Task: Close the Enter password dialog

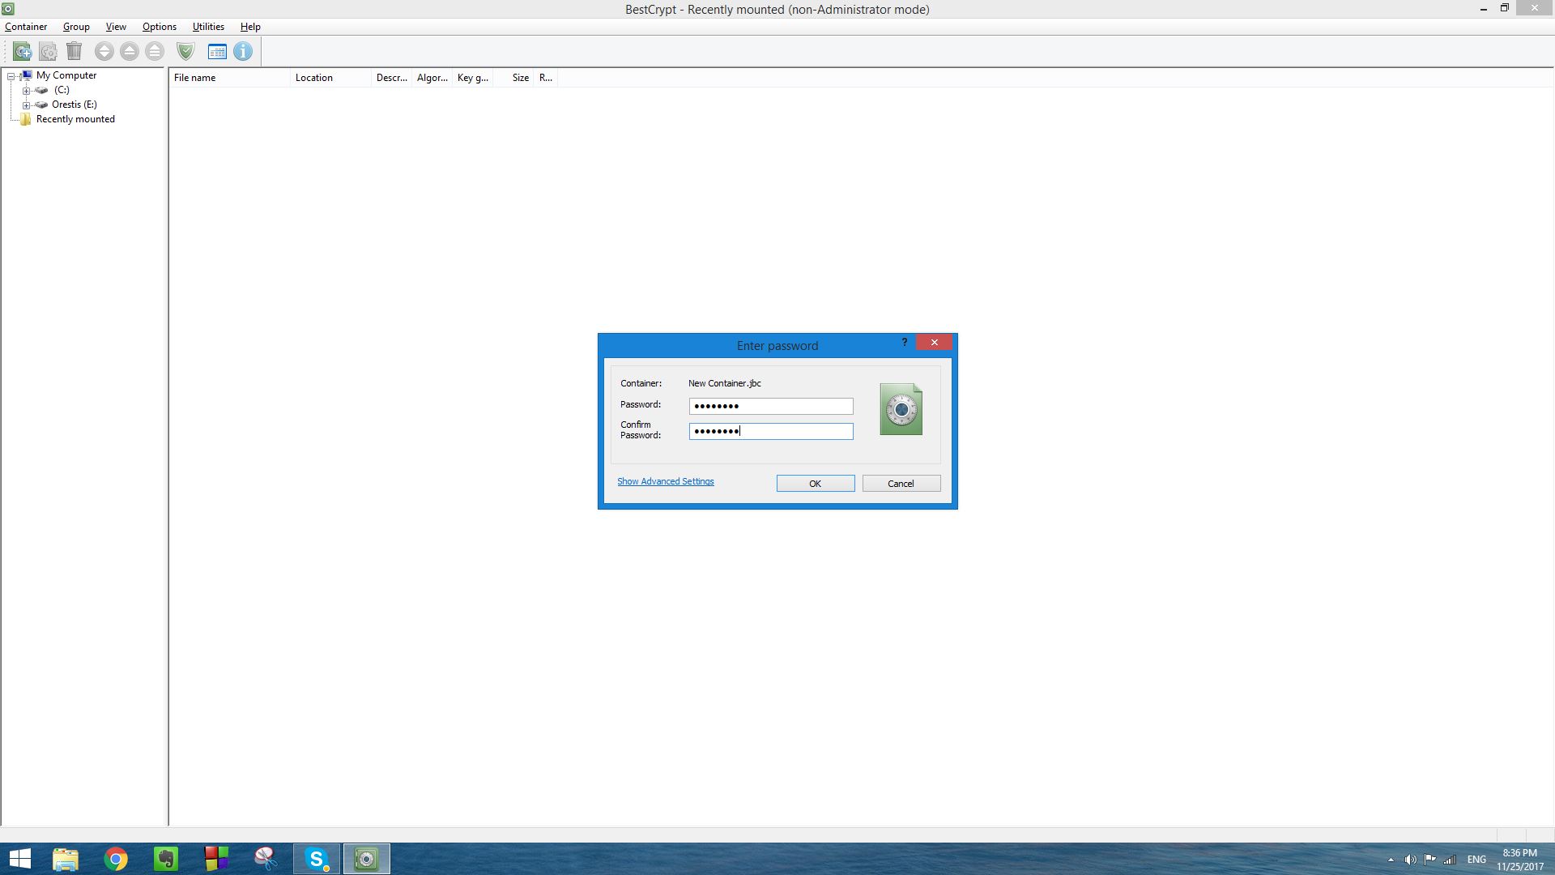Action: click(x=935, y=342)
